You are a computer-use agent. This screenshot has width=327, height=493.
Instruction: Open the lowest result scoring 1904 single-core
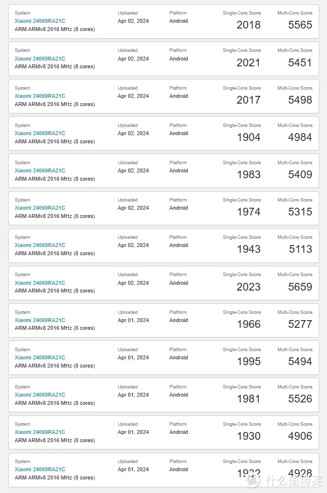40,133
